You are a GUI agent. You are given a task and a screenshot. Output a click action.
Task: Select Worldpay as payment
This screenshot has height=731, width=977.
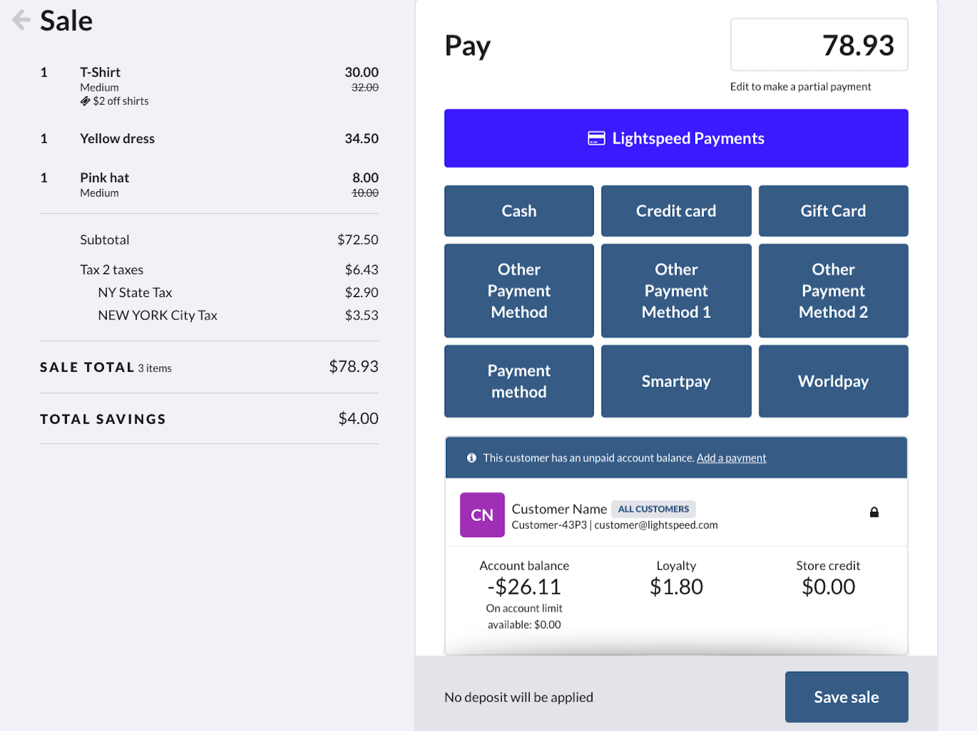point(833,381)
